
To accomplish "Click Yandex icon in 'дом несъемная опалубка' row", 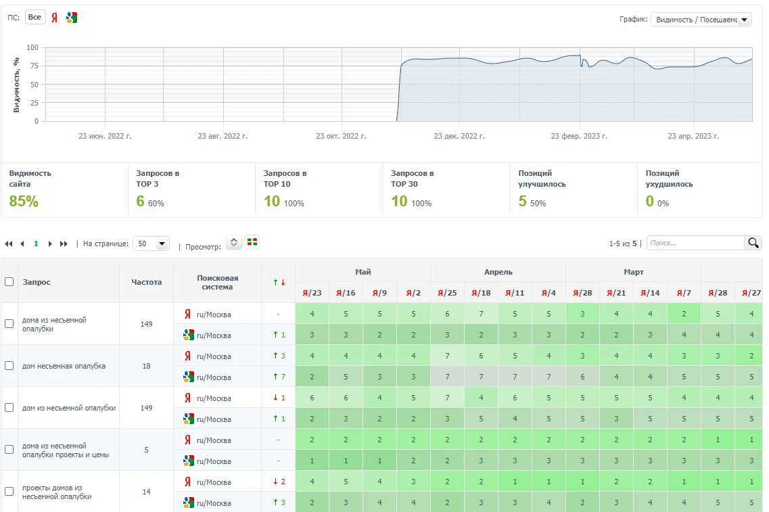I will pyautogui.click(x=187, y=356).
